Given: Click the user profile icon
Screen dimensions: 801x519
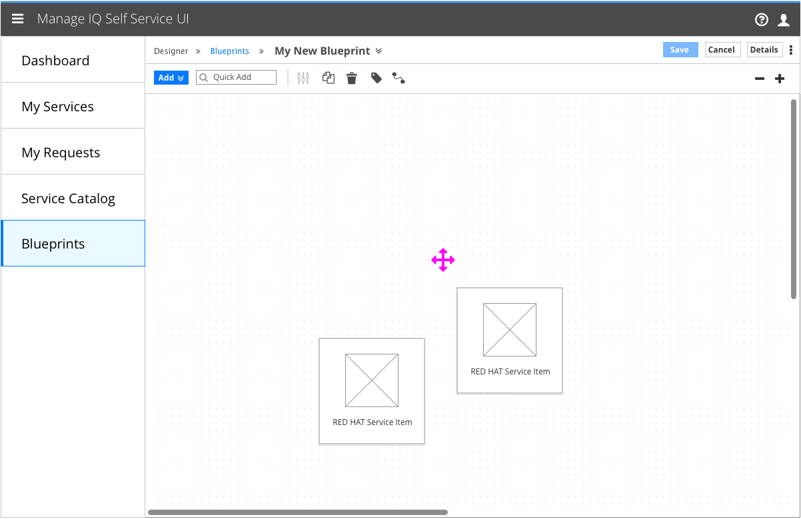Looking at the screenshot, I should (x=784, y=19).
